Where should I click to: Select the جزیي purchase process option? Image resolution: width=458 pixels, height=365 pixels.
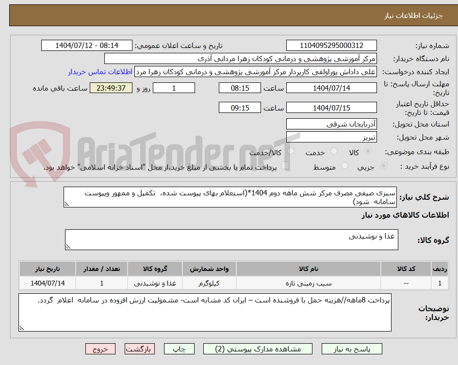click(x=383, y=166)
